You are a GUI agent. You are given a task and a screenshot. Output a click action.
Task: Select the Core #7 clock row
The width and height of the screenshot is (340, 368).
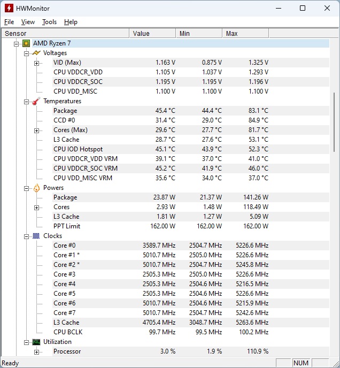191,313
